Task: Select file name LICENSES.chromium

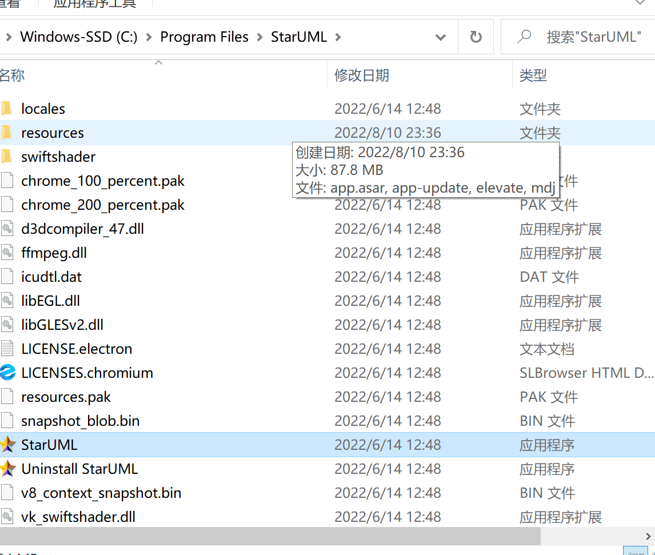Action: click(x=87, y=373)
